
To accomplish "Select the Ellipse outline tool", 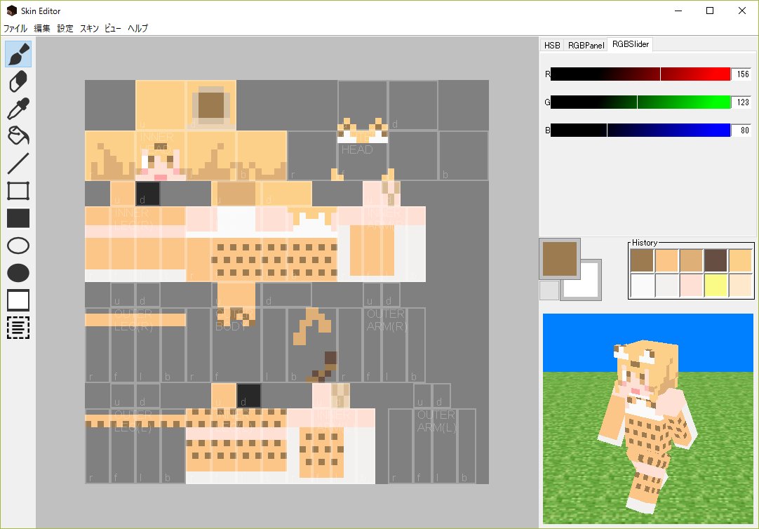I will [18, 245].
